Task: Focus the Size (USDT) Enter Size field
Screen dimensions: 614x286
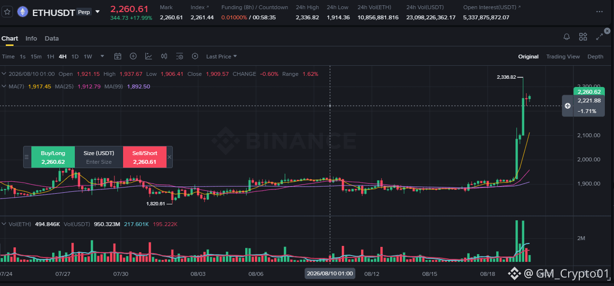Action: pyautogui.click(x=99, y=157)
